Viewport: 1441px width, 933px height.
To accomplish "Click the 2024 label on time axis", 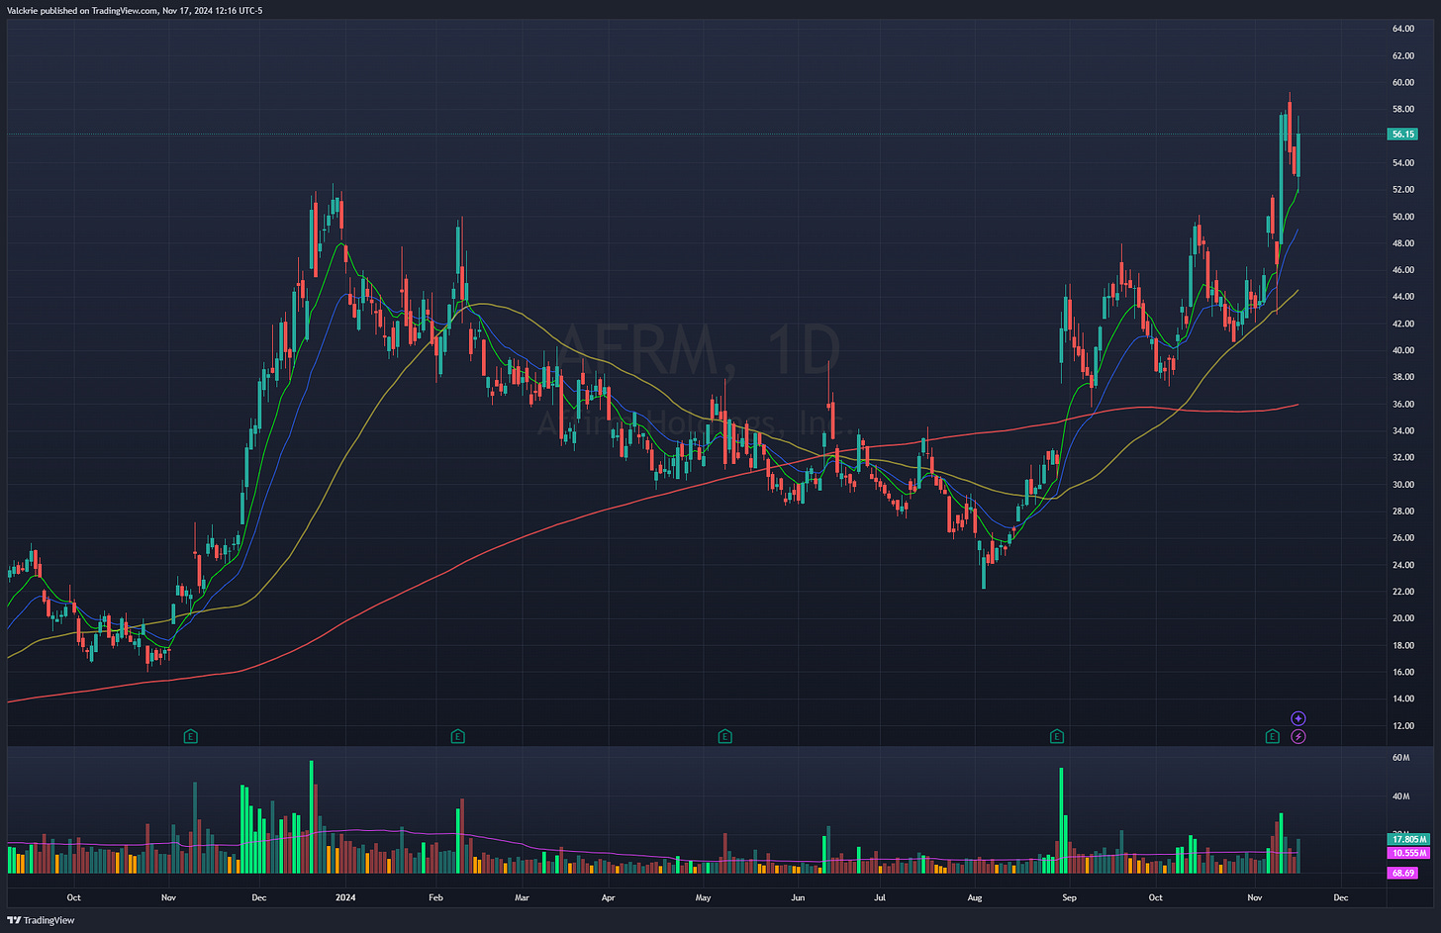I will 345,898.
